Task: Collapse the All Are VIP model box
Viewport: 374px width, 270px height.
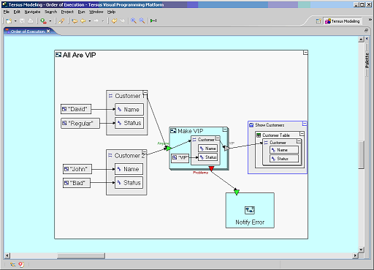Action: tap(305, 53)
